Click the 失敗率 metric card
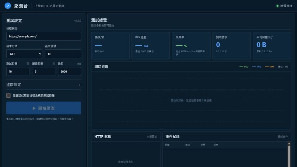Screen dimensions: 297x167 191,46
